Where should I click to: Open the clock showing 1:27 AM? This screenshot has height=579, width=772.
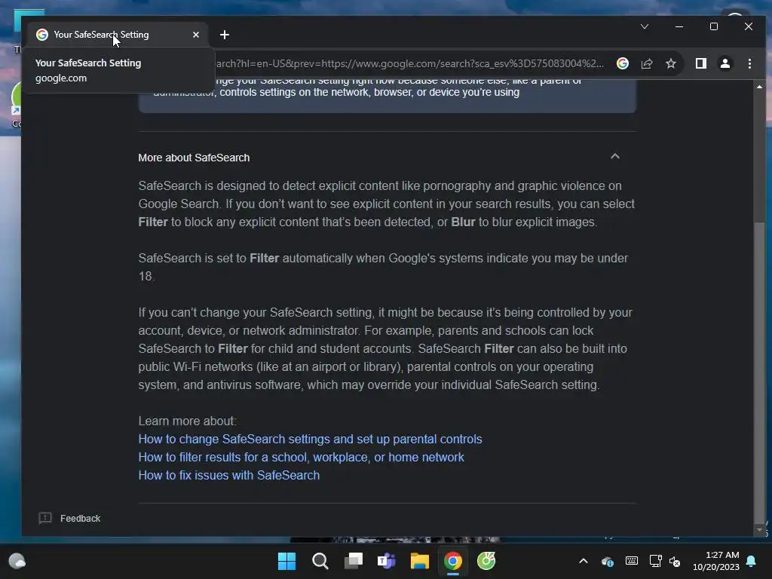(x=716, y=561)
